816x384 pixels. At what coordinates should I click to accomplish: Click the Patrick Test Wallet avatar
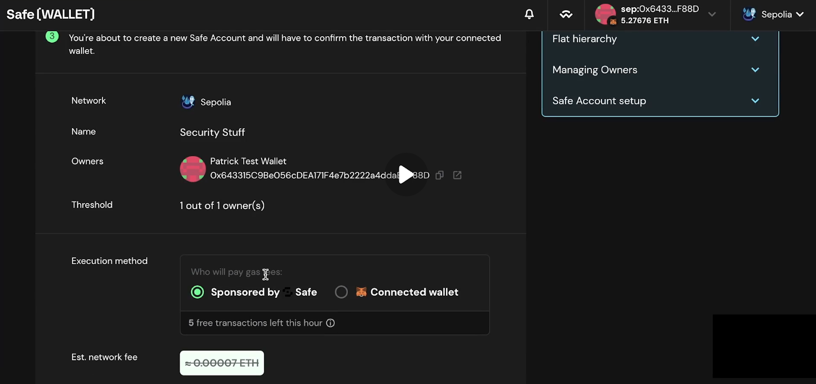pos(193,169)
